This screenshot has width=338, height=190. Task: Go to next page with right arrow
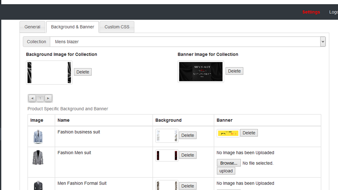tap(48, 98)
